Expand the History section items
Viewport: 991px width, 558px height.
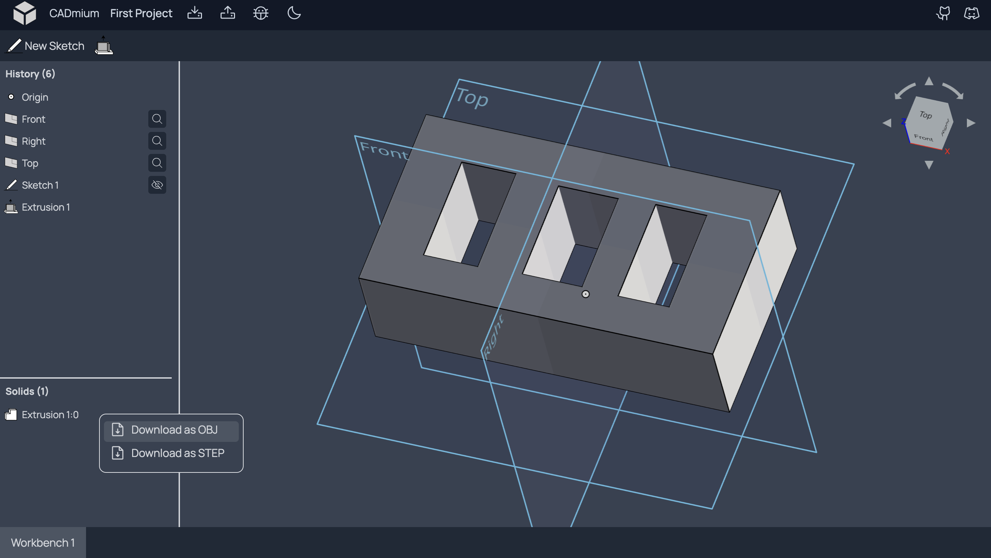pos(30,73)
